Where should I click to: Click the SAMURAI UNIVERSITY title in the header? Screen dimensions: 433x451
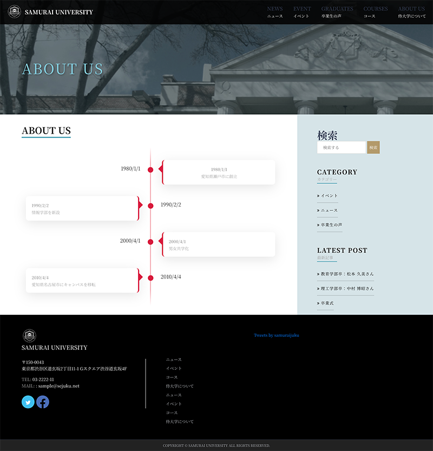59,12
